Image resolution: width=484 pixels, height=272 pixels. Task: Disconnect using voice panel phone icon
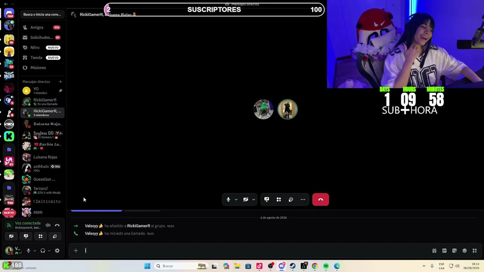tap(57, 225)
